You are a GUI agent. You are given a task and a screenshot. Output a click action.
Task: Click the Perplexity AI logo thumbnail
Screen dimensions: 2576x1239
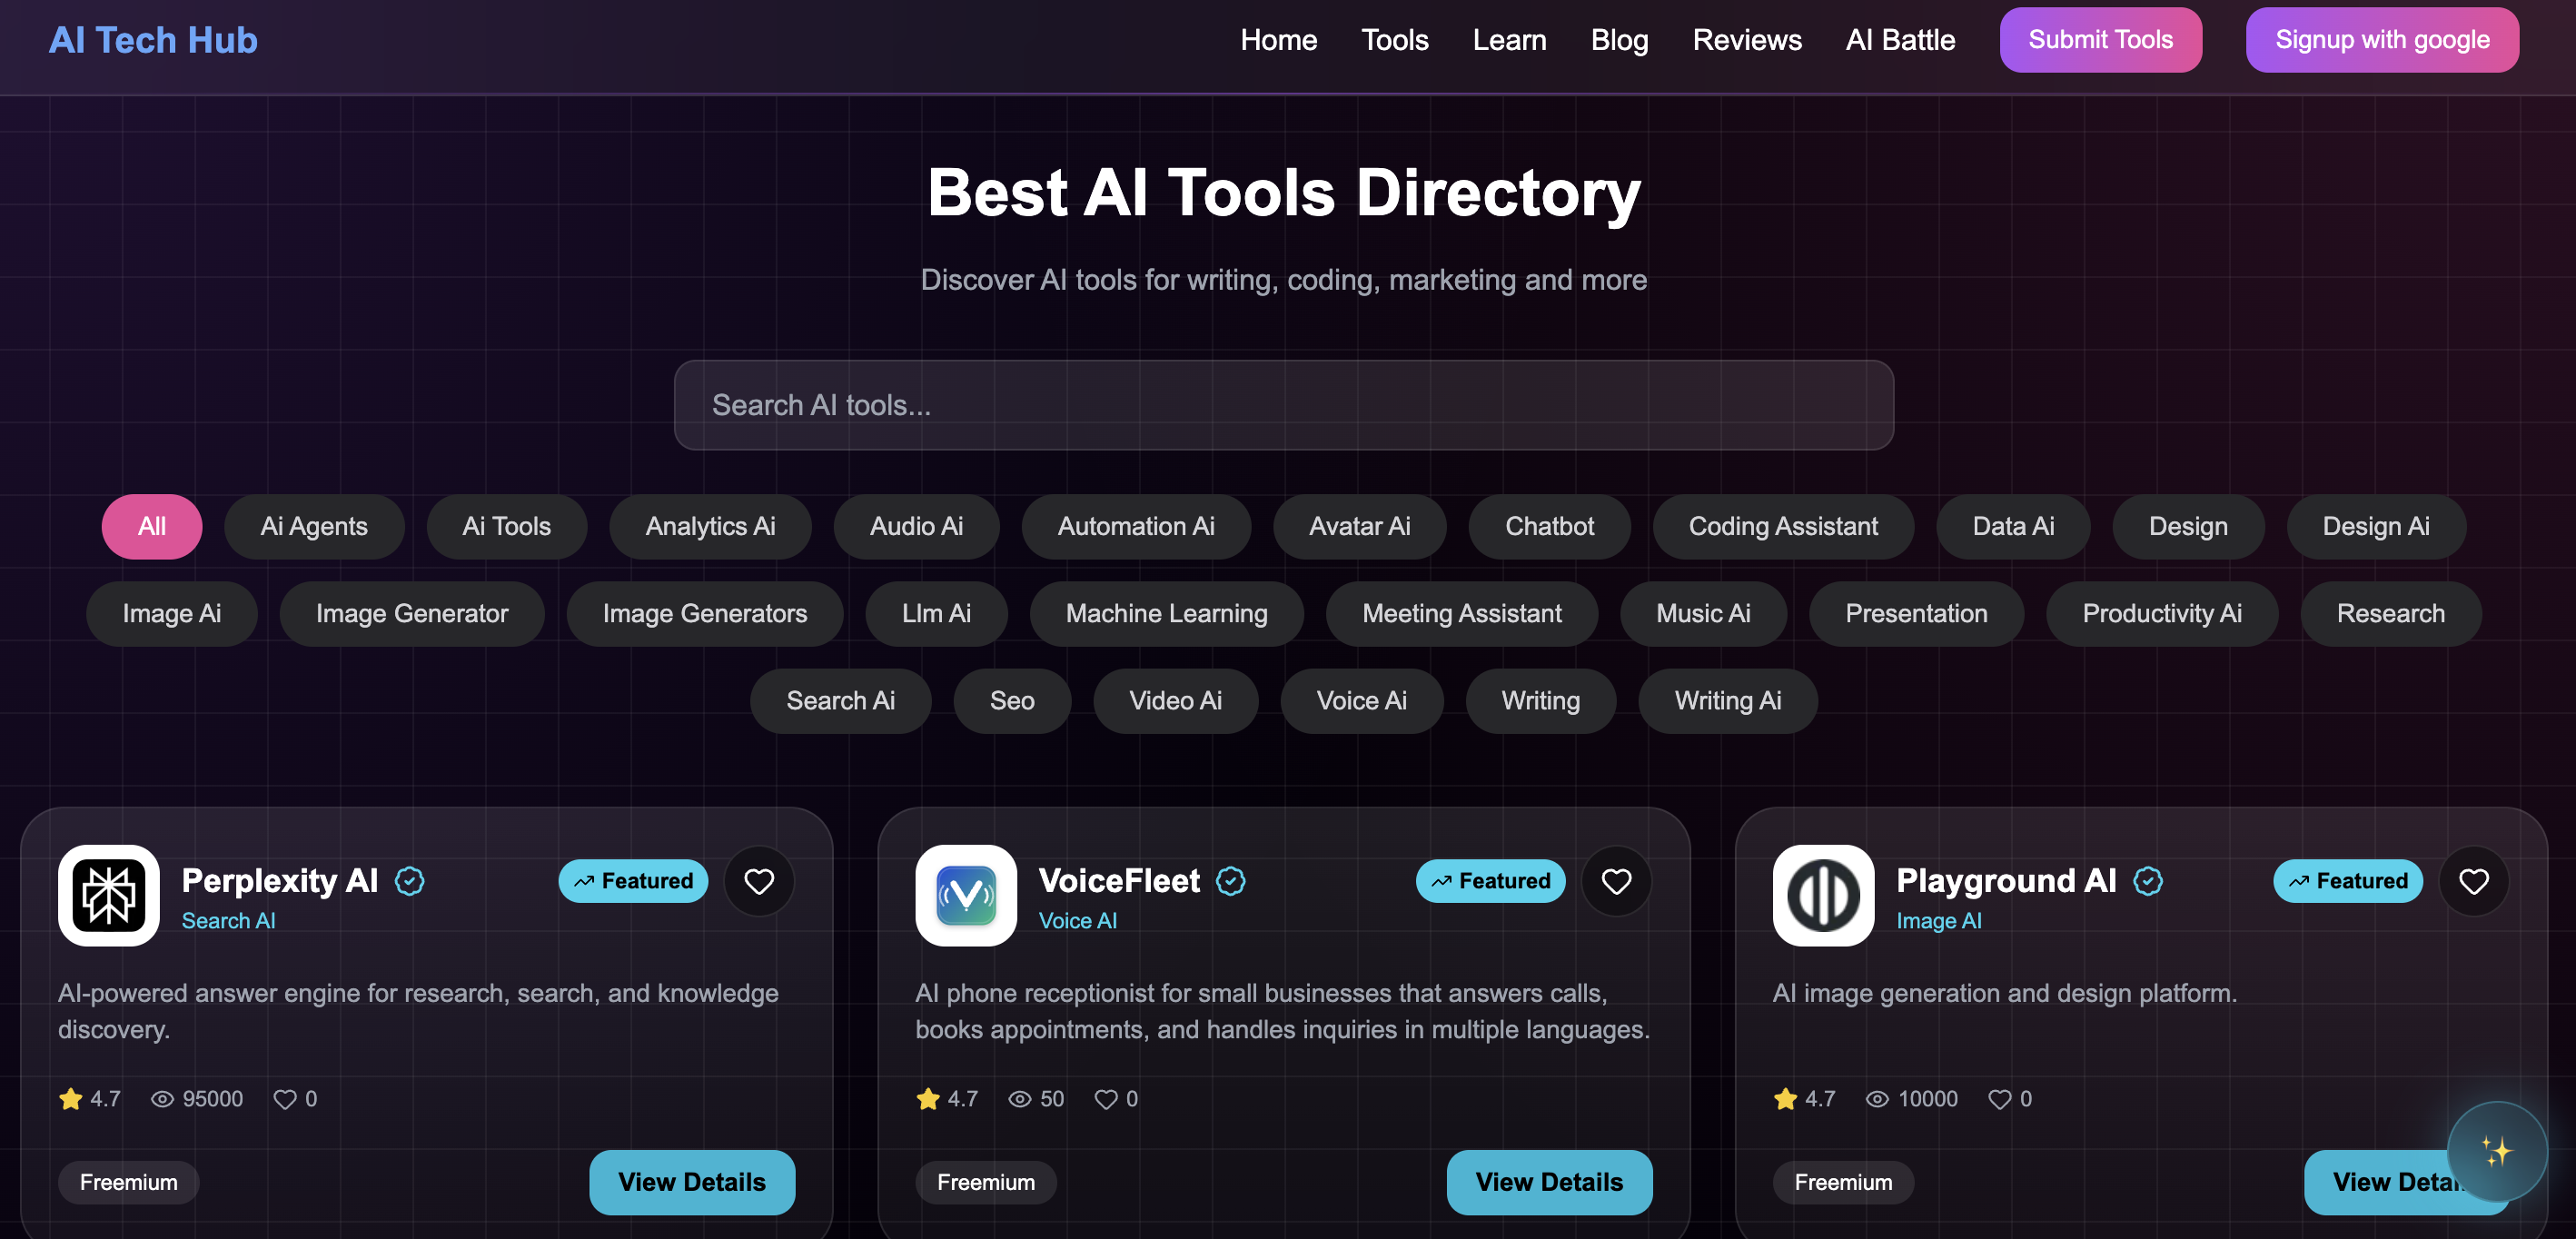[x=109, y=895]
